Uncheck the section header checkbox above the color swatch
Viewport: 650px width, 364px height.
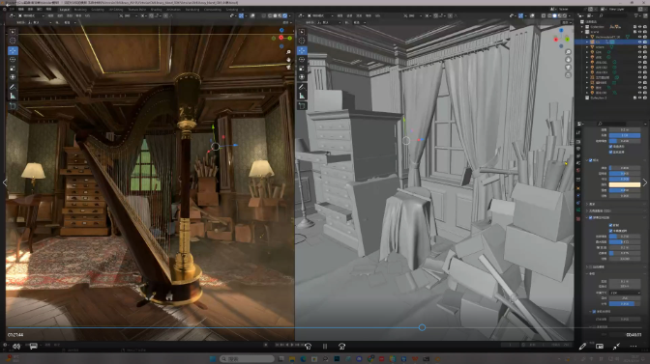click(591, 160)
